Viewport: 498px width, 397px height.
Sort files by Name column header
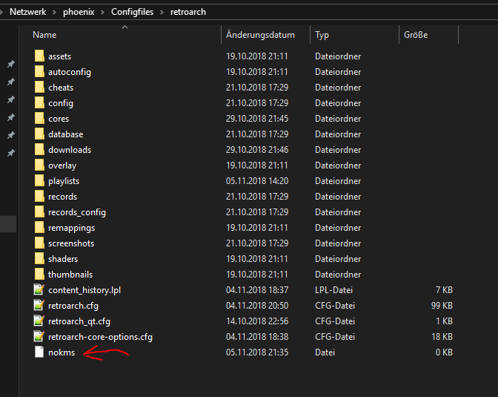[x=44, y=35]
